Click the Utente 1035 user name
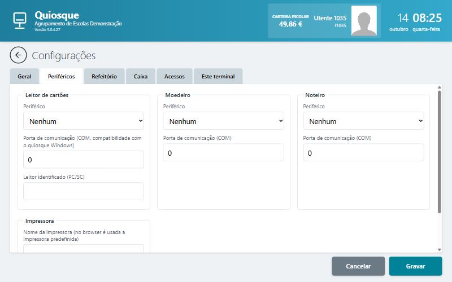Image resolution: width=452 pixels, height=282 pixels. (x=330, y=18)
